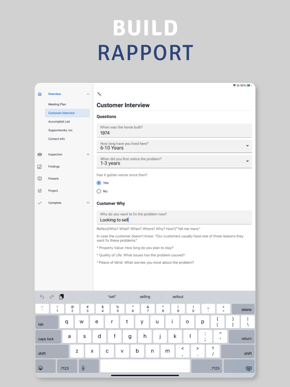Click the Property Value tip text
Screen dimensions: 290x387
click(135, 248)
